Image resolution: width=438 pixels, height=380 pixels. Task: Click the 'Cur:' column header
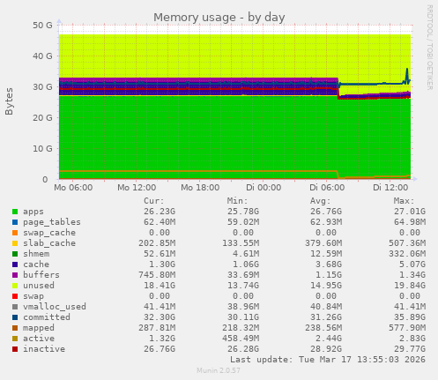pyautogui.click(x=154, y=201)
